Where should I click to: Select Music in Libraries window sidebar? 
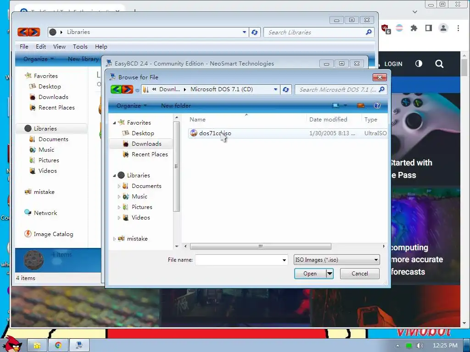tap(46, 150)
